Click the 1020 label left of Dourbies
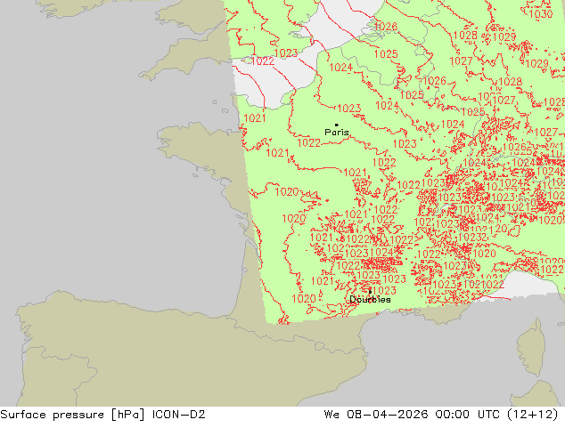This screenshot has height=436, width=565. (304, 299)
